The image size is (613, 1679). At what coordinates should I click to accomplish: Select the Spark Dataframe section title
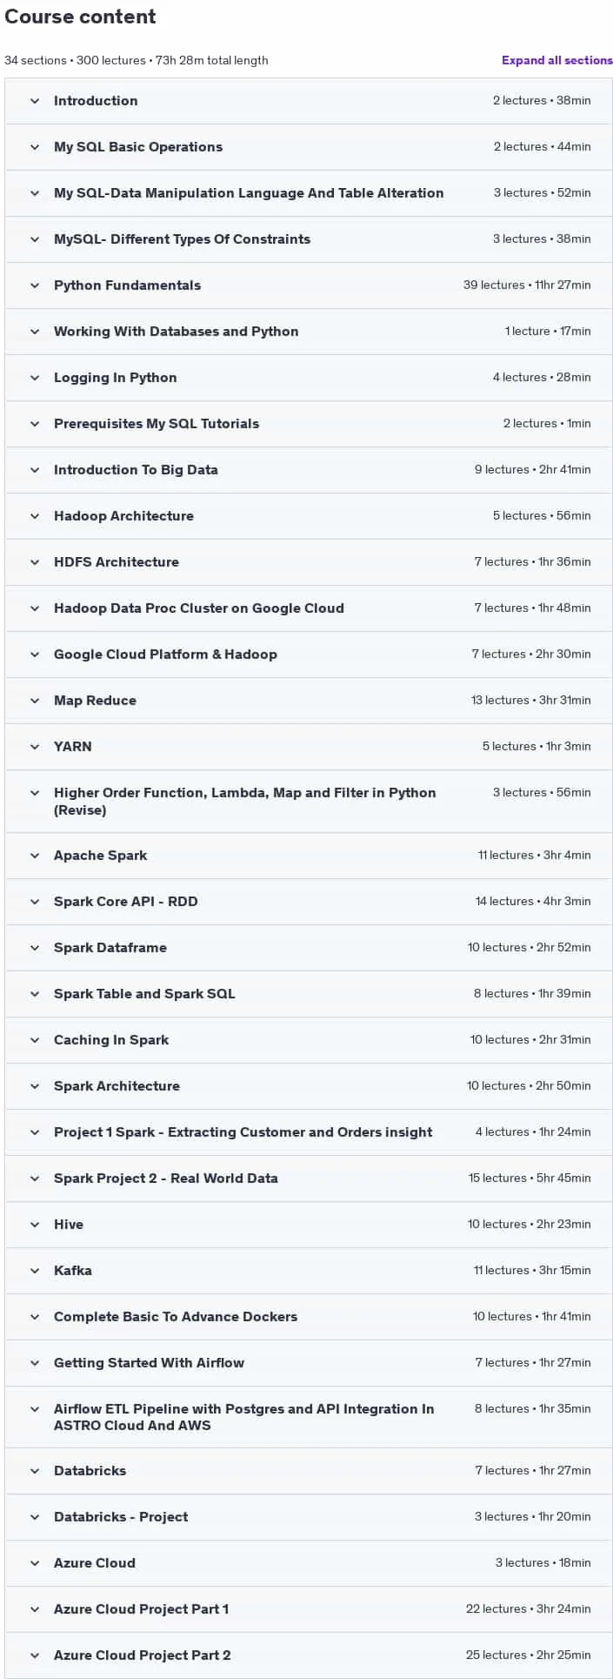110,948
